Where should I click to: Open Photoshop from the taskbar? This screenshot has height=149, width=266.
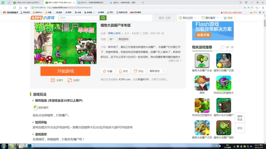29,146
